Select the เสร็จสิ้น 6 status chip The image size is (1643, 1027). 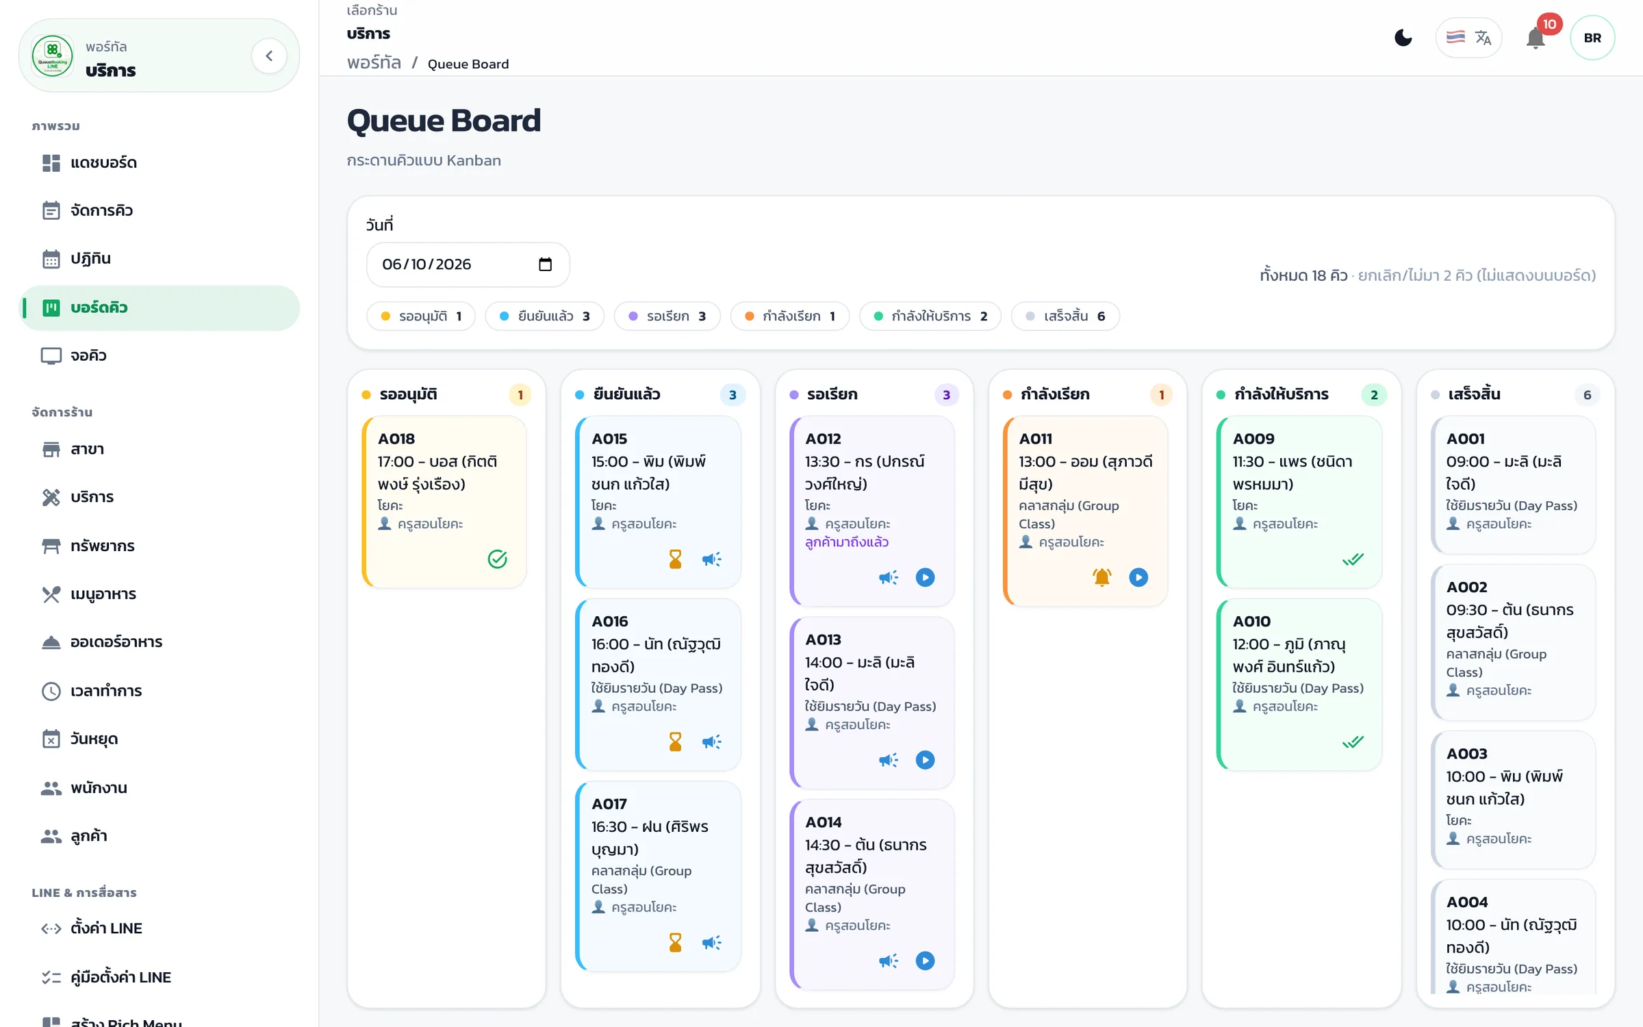pyautogui.click(x=1065, y=316)
